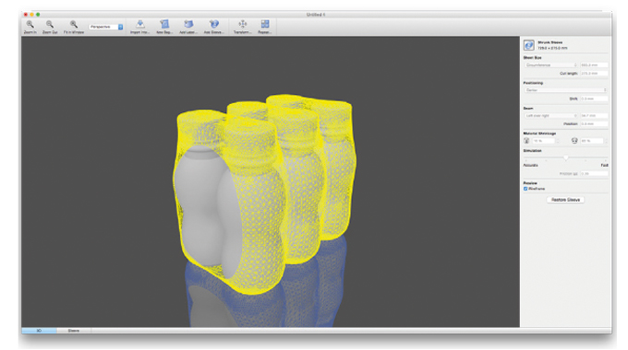
Task: Click the Fit in Window tool
Action: coord(74,24)
